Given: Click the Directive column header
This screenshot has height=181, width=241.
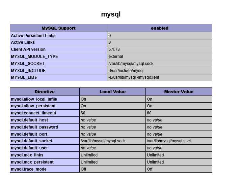Looking at the screenshot, I should (x=45, y=92).
